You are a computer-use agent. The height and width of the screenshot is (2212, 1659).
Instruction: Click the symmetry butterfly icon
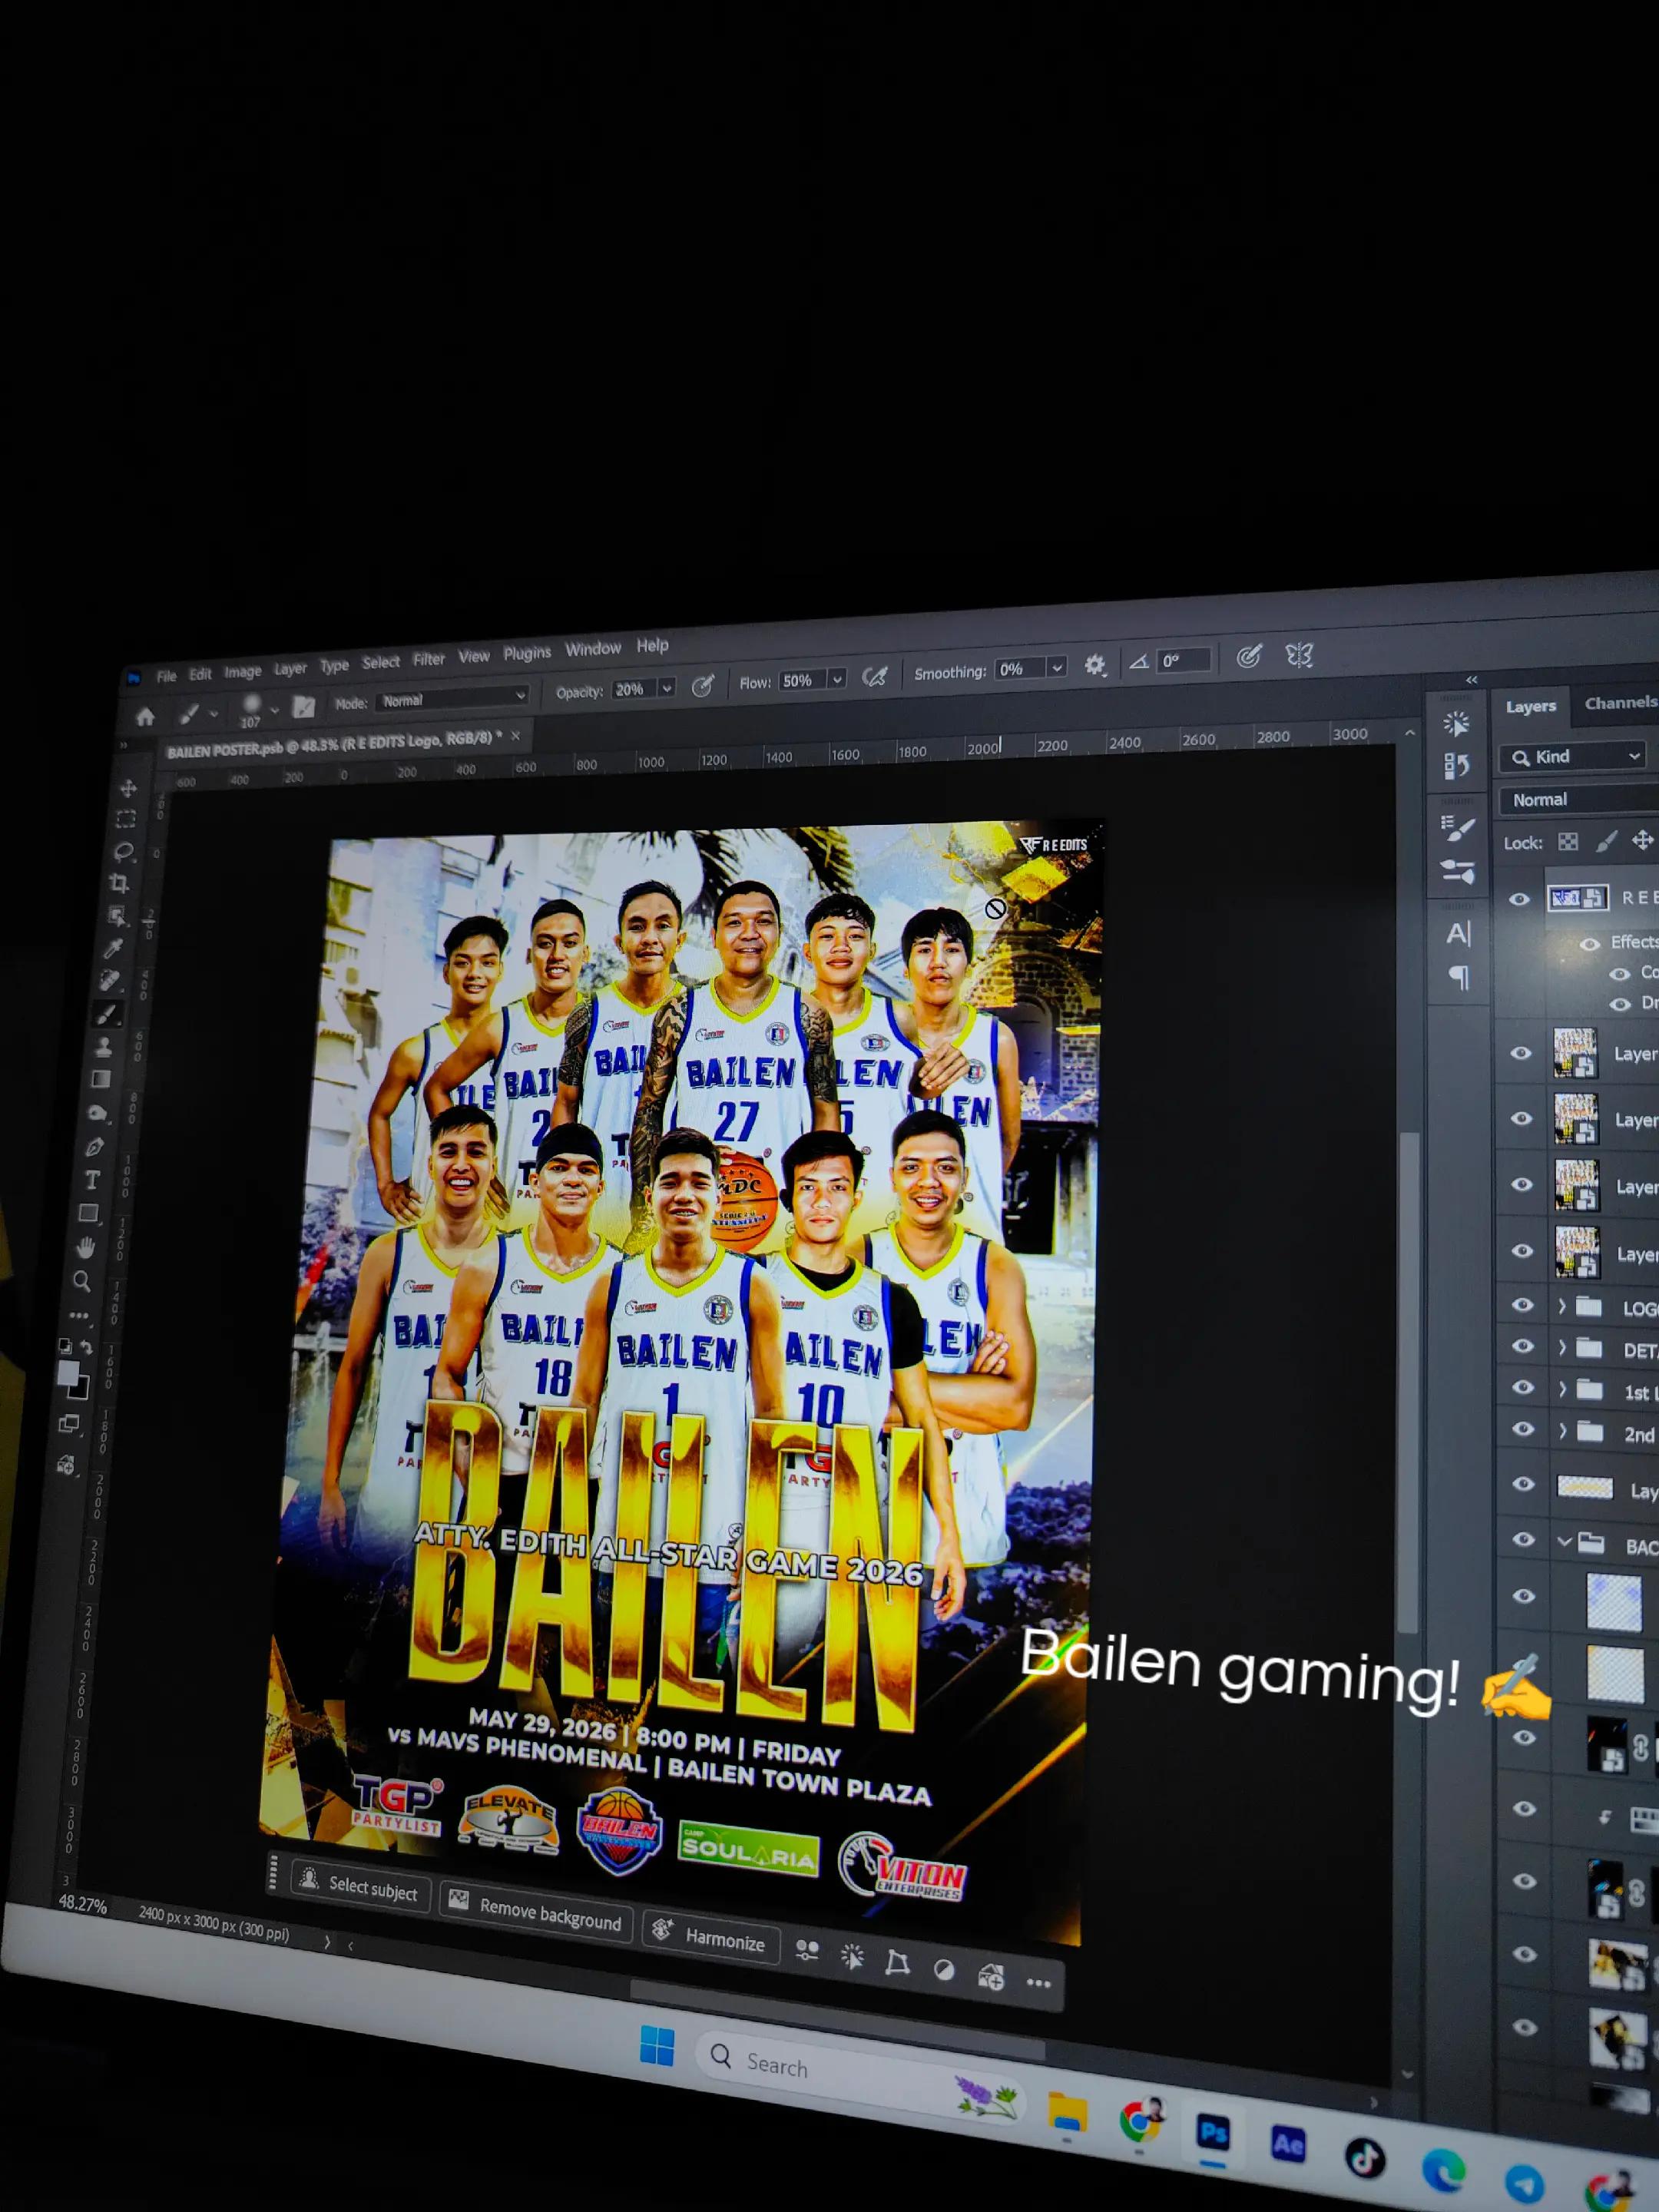tap(1299, 656)
